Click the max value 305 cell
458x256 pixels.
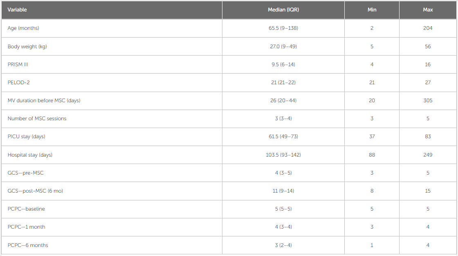point(428,101)
